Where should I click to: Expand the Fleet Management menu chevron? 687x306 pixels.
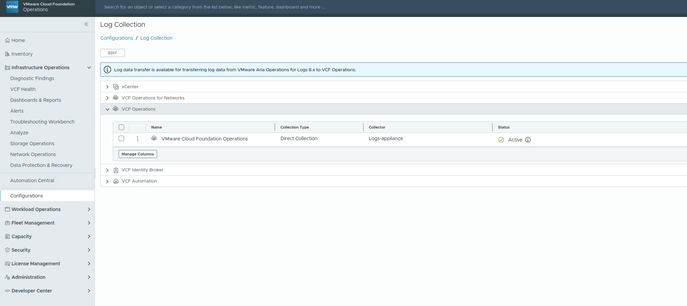(x=89, y=223)
